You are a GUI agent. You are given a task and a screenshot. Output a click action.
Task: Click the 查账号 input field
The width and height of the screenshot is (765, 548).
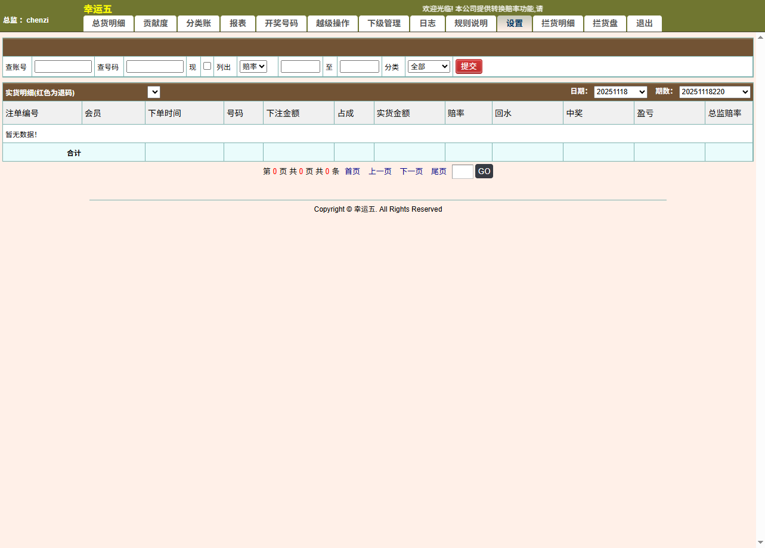63,66
